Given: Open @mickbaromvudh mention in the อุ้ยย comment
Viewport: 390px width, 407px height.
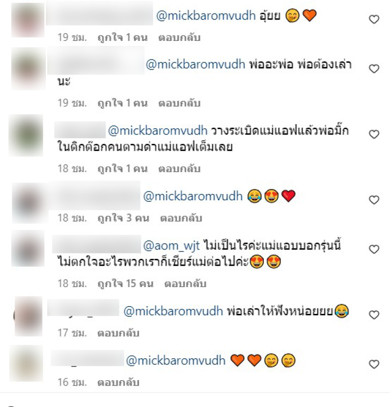Looking at the screenshot, I should [x=206, y=16].
